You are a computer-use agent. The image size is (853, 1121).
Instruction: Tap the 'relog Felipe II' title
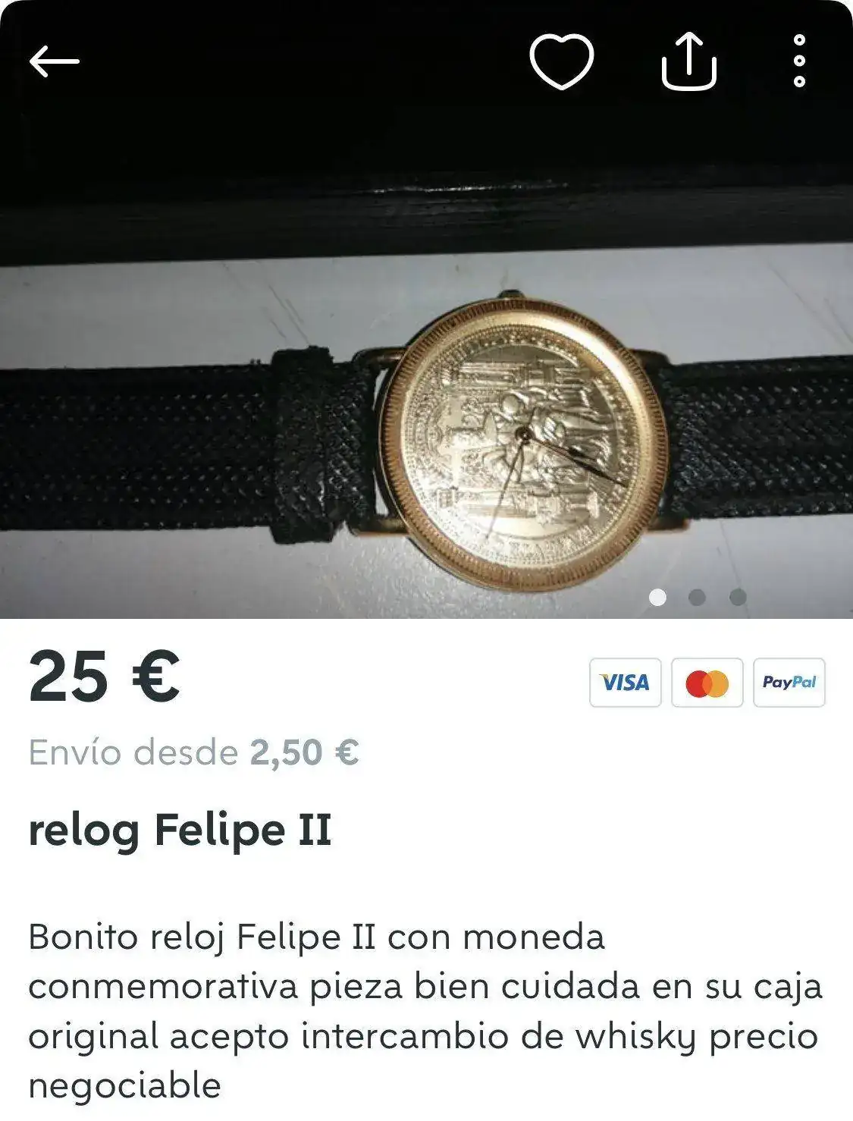180,831
